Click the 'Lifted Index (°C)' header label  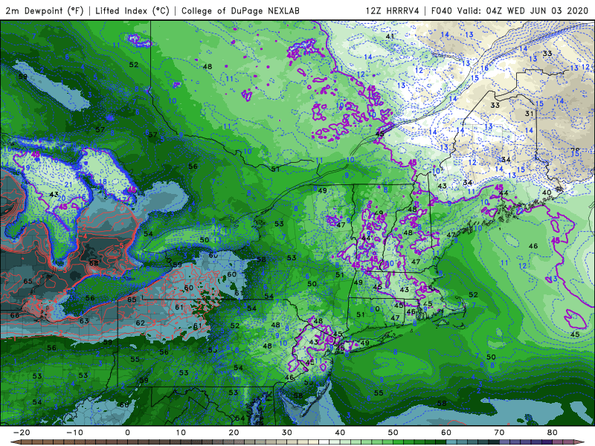pos(132,10)
